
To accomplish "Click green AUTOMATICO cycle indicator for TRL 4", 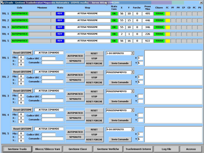I will [19, 34].
